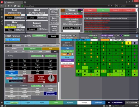Toggle AutoFight On
Screen dimensions: 139x107
[67, 51]
